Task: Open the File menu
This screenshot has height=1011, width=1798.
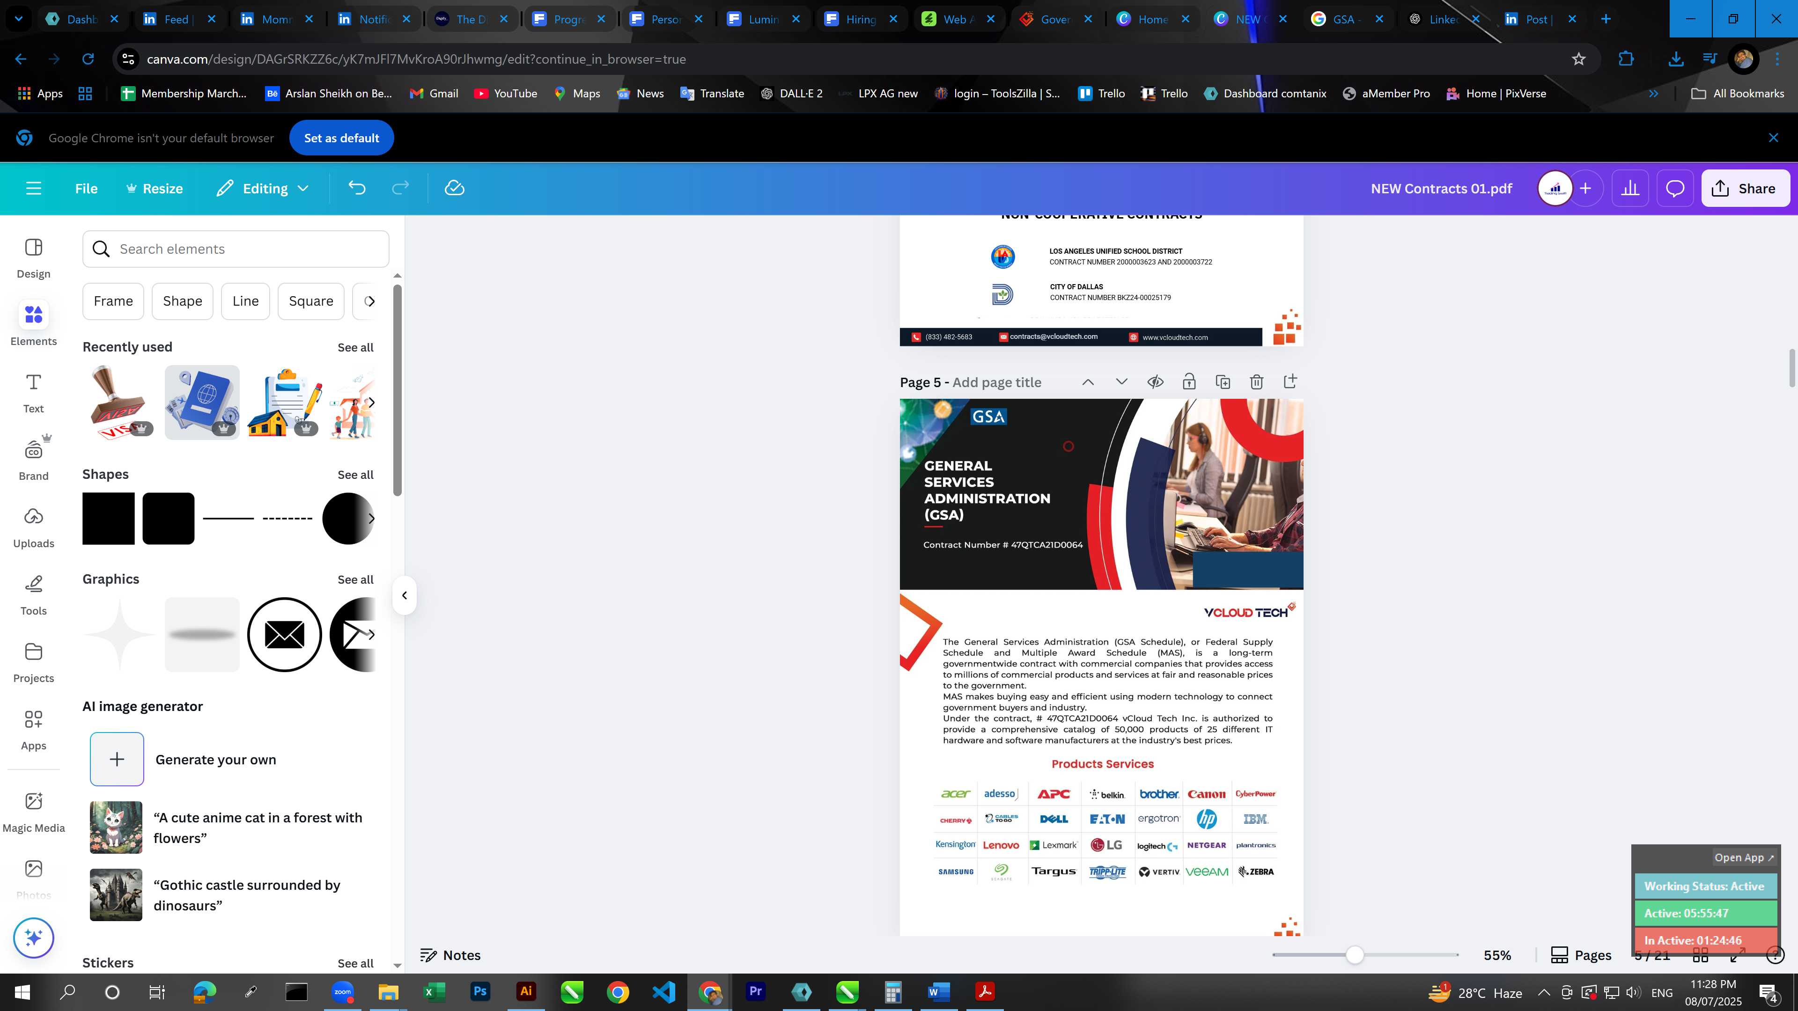Action: pos(86,188)
